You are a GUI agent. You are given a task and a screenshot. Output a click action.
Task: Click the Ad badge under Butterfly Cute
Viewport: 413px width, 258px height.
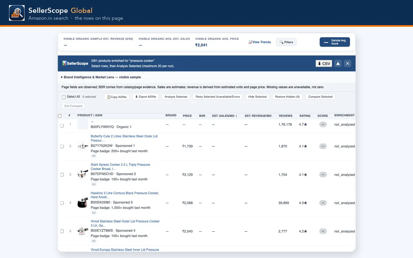tap(94, 156)
